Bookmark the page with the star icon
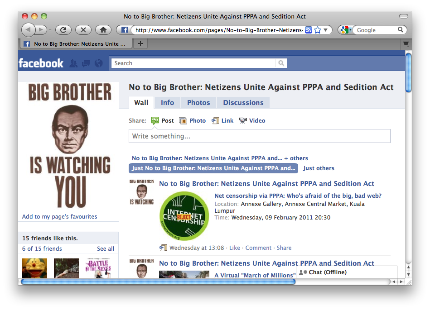 (x=318, y=30)
